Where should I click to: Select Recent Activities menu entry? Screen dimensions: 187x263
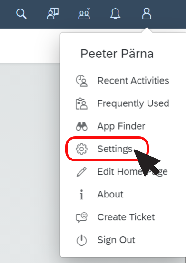[123, 81]
